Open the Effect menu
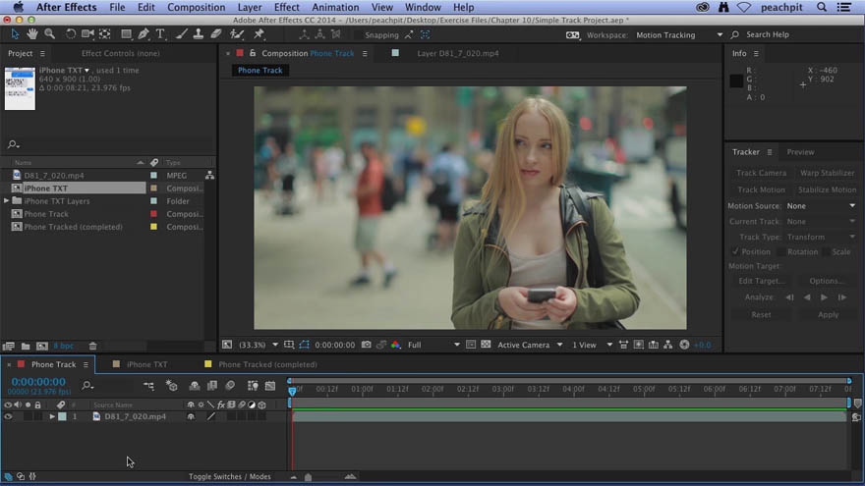 click(286, 7)
